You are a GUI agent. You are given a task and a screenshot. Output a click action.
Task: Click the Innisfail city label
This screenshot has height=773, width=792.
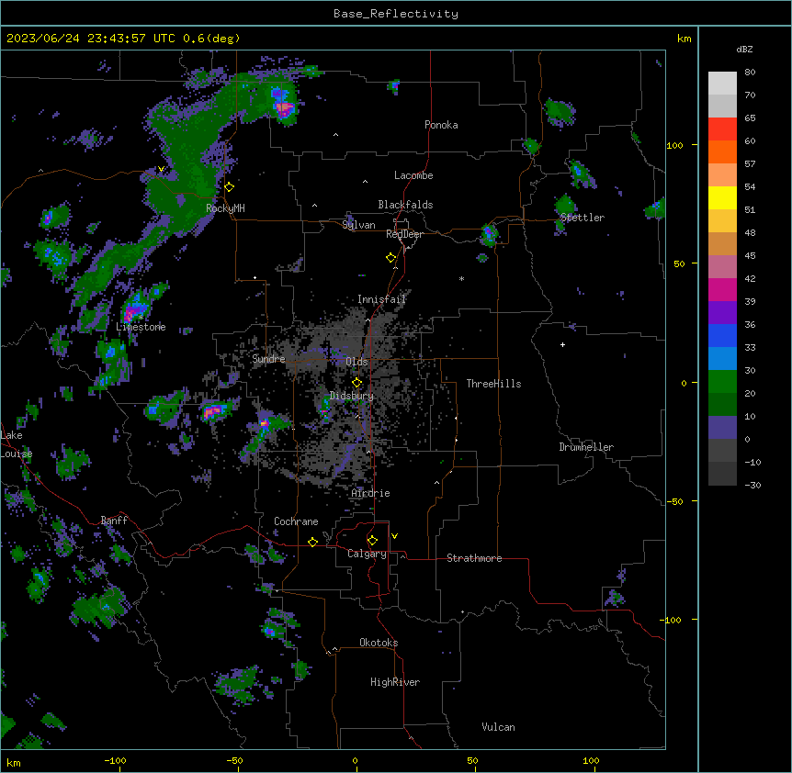381,299
